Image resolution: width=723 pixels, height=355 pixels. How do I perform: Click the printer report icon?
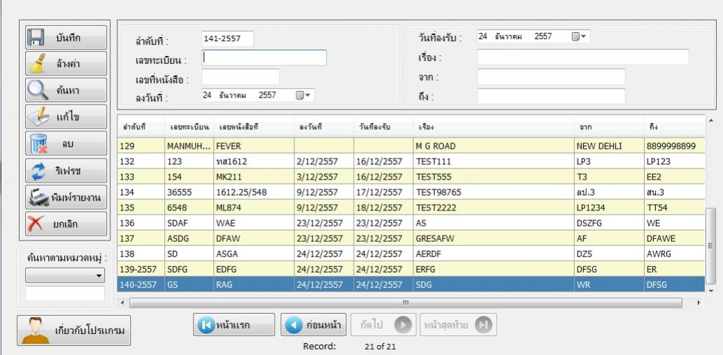[x=38, y=197]
